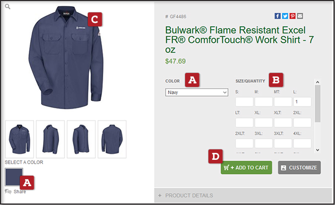Share product on Facebook

tap(277, 16)
